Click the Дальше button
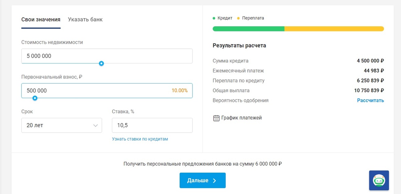The width and height of the screenshot is (401, 194). coord(203,180)
